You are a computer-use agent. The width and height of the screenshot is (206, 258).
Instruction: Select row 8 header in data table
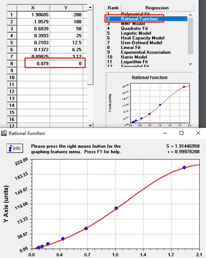(11, 64)
